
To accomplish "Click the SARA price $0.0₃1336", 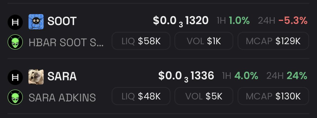I will coord(186,76).
